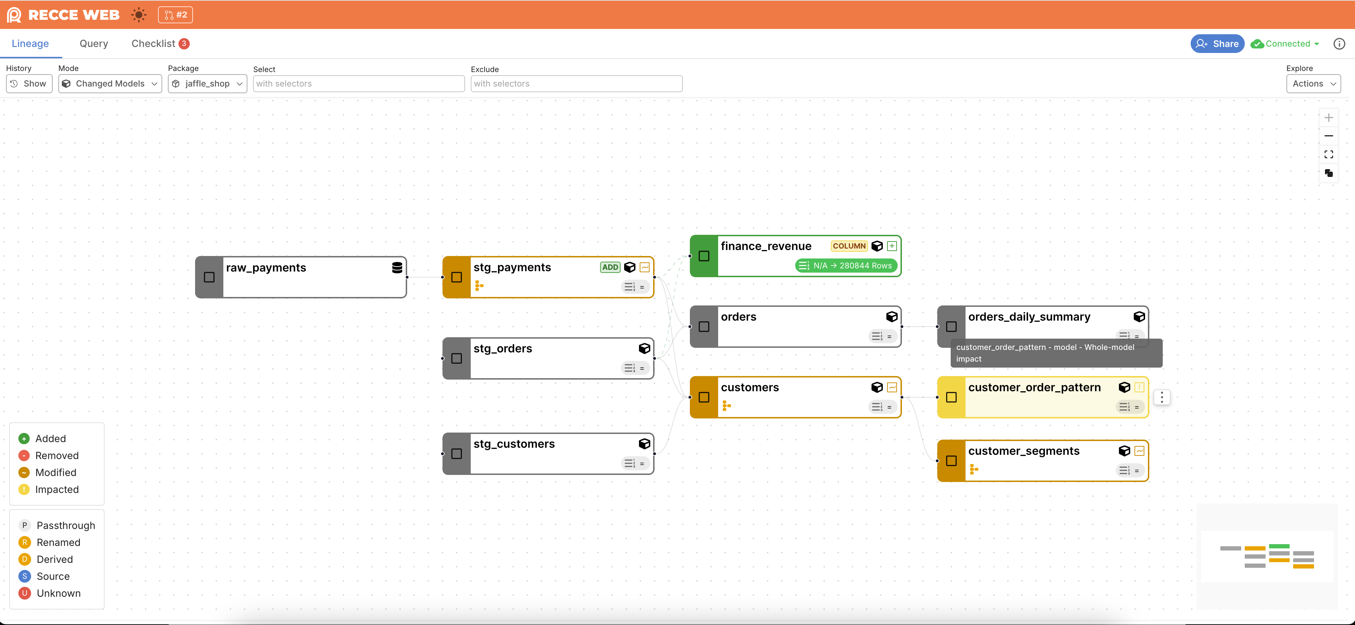Open the info icon at top right
The image size is (1355, 625).
[x=1339, y=44]
